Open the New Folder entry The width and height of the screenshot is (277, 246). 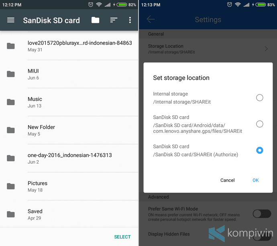[69, 130]
